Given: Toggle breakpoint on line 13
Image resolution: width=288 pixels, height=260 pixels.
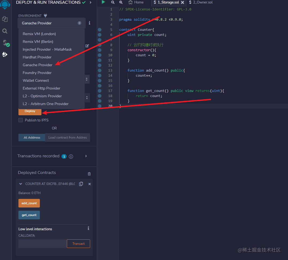Looking at the screenshot, I should (99, 70).
